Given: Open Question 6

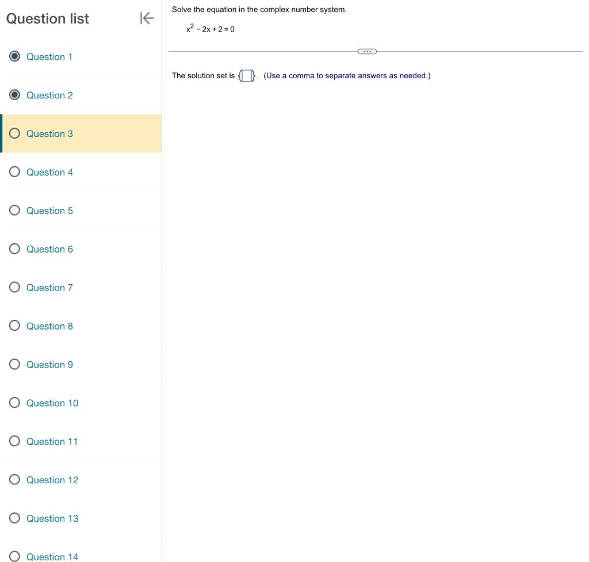Looking at the screenshot, I should [49, 249].
